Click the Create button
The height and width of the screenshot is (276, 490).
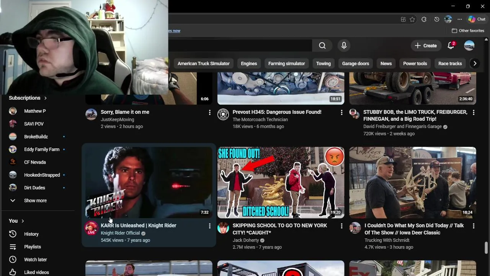pos(426,46)
